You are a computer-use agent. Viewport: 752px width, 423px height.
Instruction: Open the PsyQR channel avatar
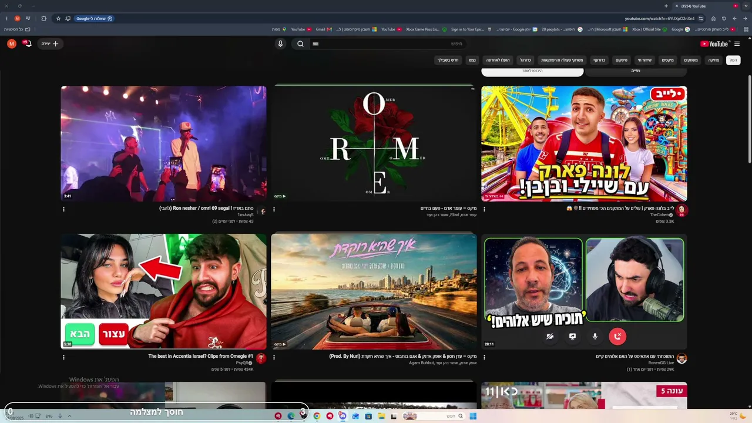[x=261, y=358]
